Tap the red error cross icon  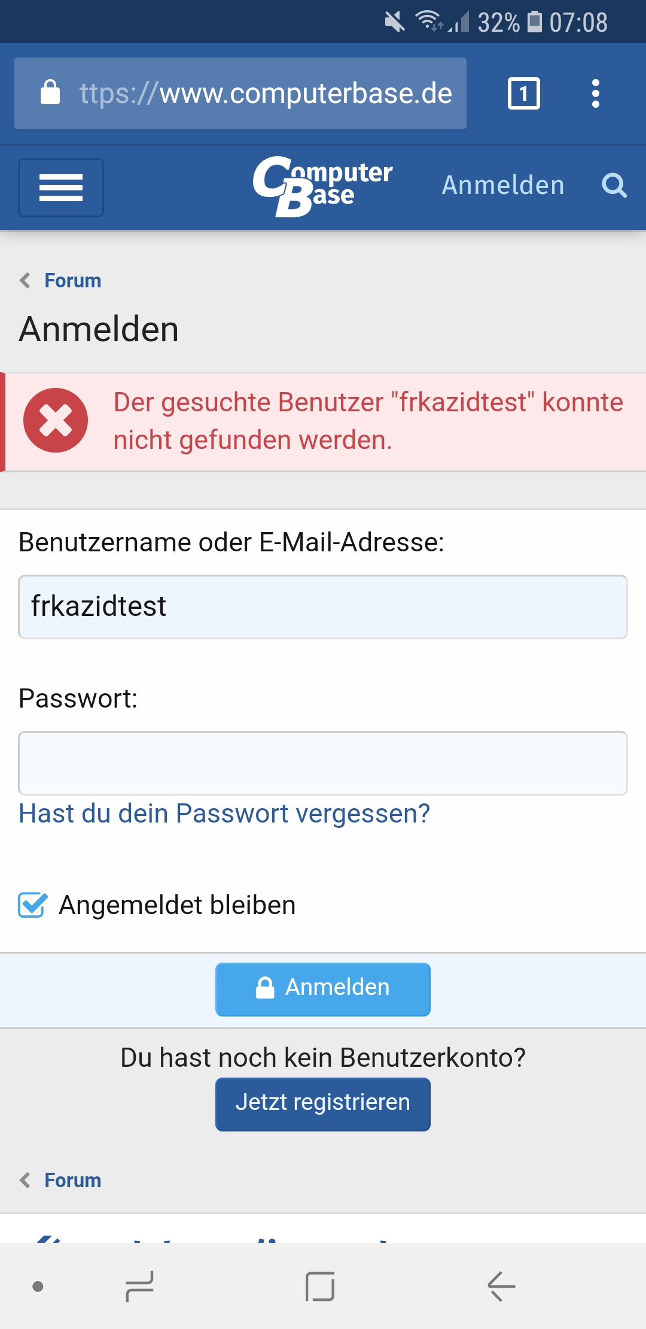click(56, 420)
